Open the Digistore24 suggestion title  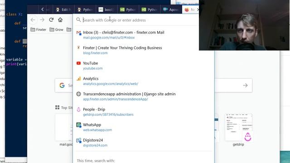click(93, 140)
